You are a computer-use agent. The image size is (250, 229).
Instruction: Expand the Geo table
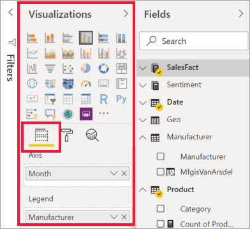pyautogui.click(x=143, y=120)
